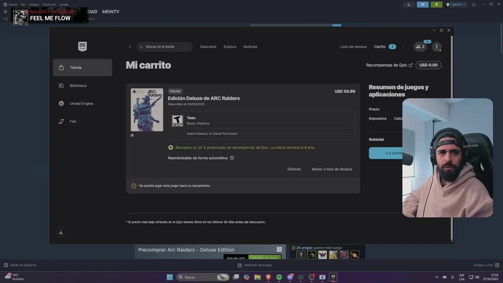Open the Carrito link
Screen dimensions: 503x283
click(x=380, y=47)
